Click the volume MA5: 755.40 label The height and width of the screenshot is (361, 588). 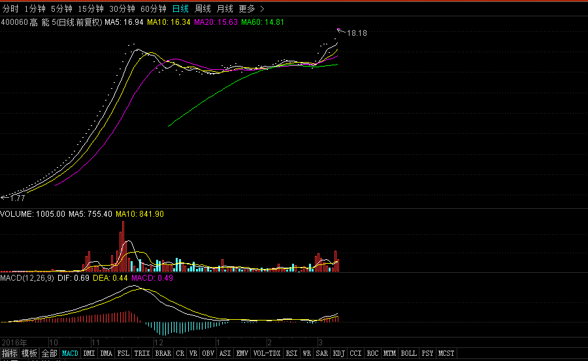[x=90, y=214]
